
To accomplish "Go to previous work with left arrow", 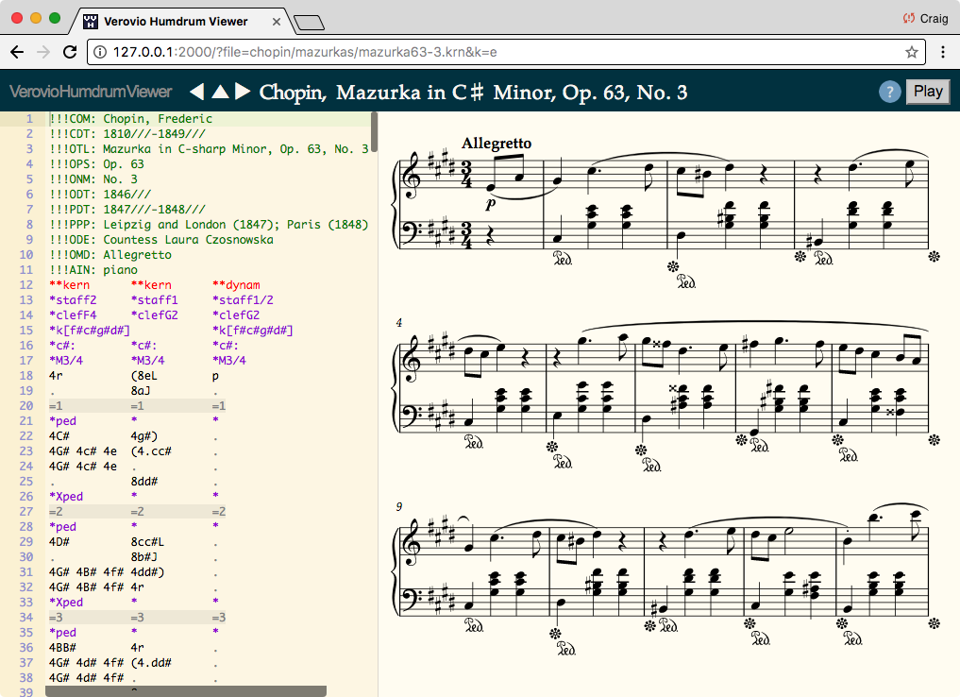I will 196,92.
